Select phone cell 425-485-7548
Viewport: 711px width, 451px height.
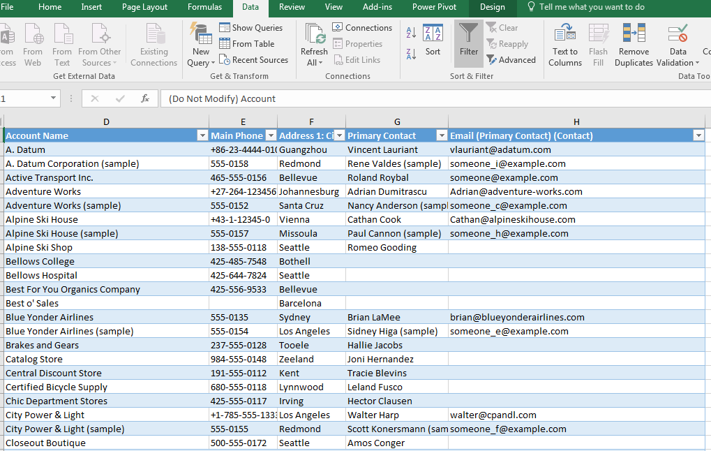[x=243, y=261]
